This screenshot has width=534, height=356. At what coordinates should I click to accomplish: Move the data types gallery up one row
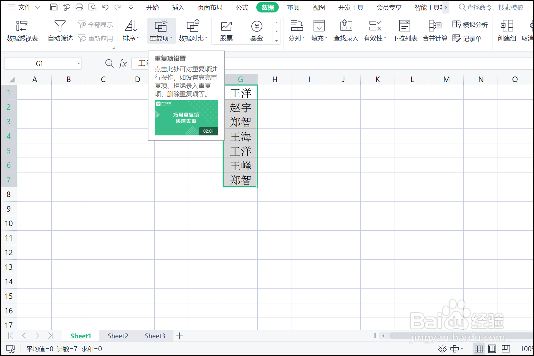276,23
